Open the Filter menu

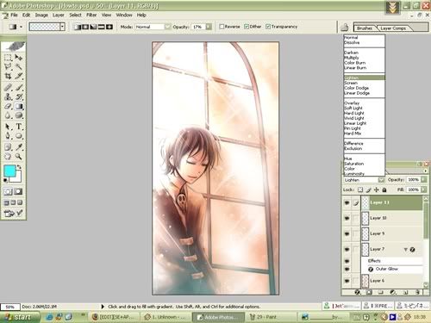(91, 15)
